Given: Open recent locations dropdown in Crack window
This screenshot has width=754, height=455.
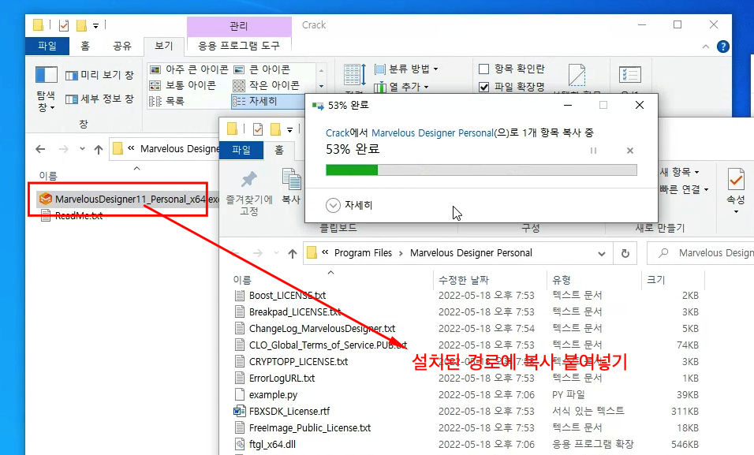Looking at the screenshot, I should [82, 148].
